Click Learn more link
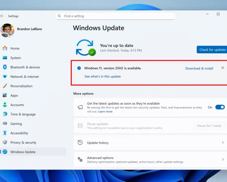This screenshot has height=182, width=227. [105, 112]
